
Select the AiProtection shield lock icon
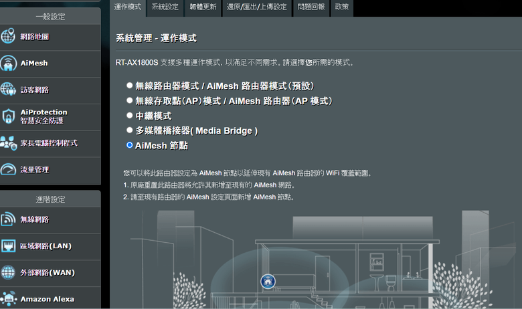[x=8, y=116]
